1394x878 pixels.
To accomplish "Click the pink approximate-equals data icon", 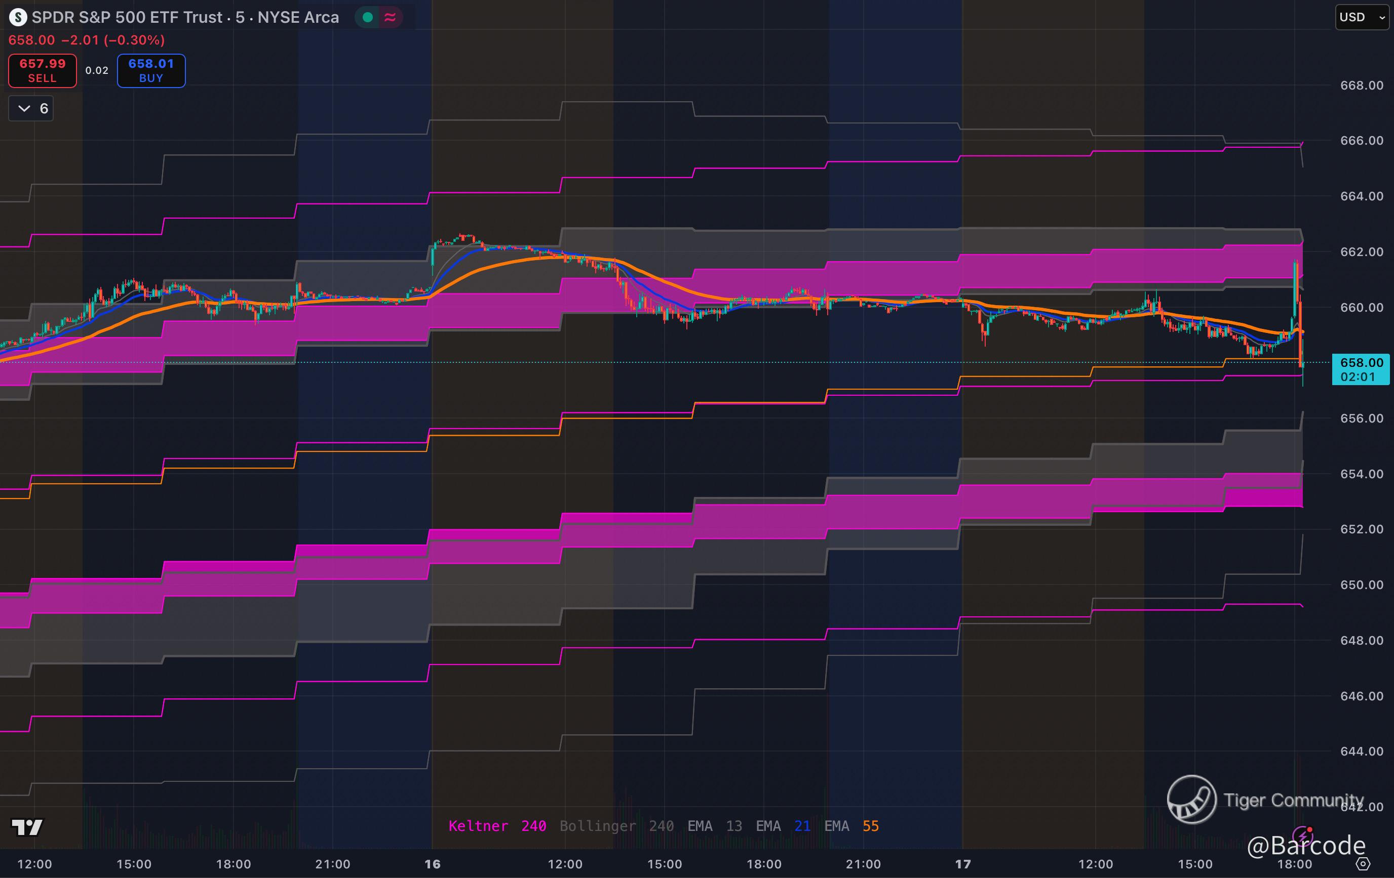I will (x=390, y=17).
